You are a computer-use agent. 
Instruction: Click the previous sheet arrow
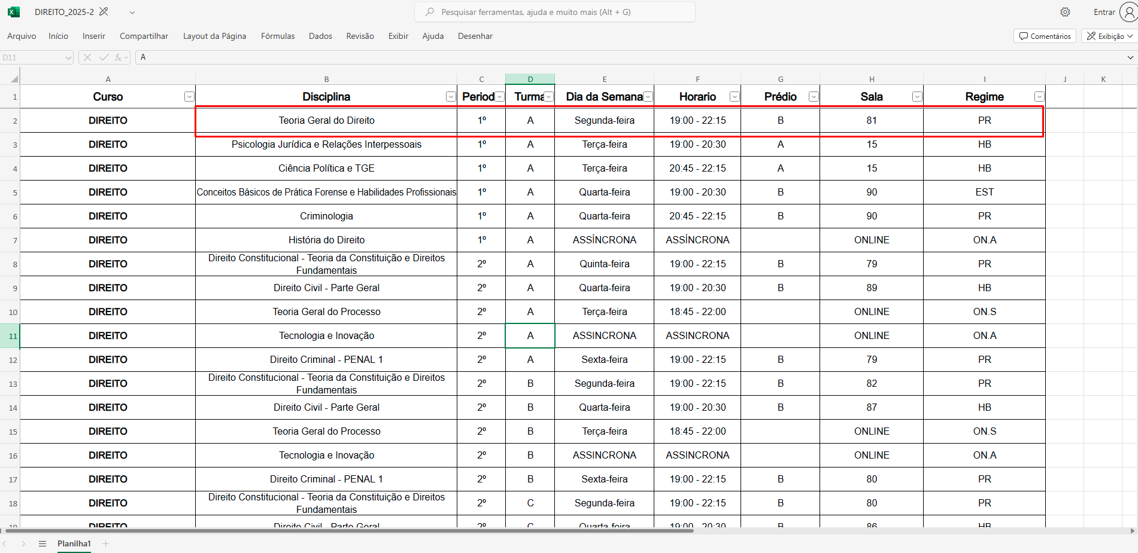point(5,543)
